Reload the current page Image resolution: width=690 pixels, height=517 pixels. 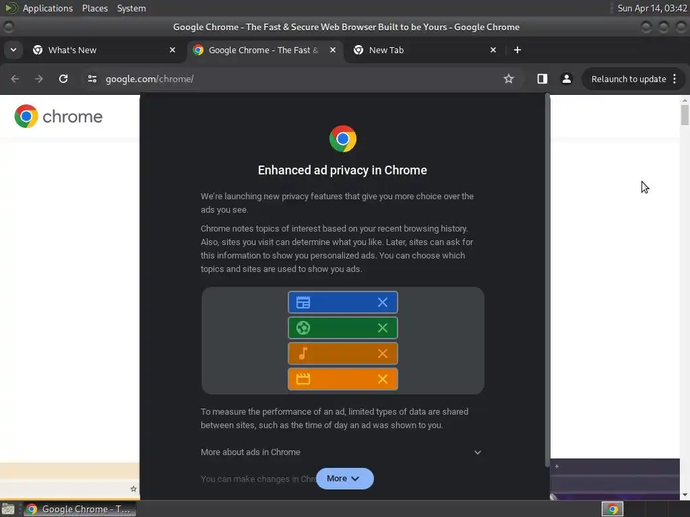(63, 79)
